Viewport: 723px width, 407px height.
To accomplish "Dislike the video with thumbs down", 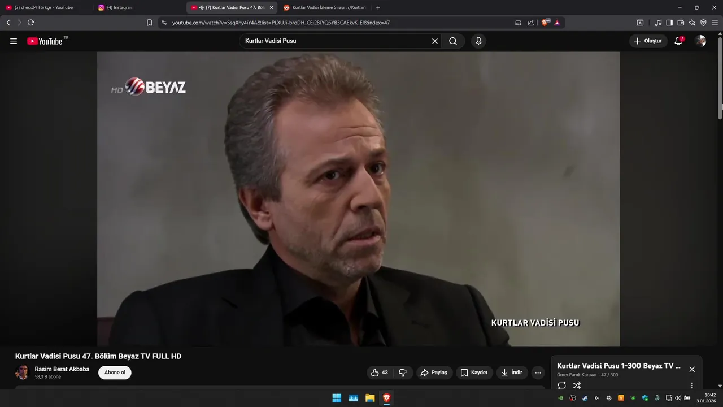I will (x=403, y=373).
